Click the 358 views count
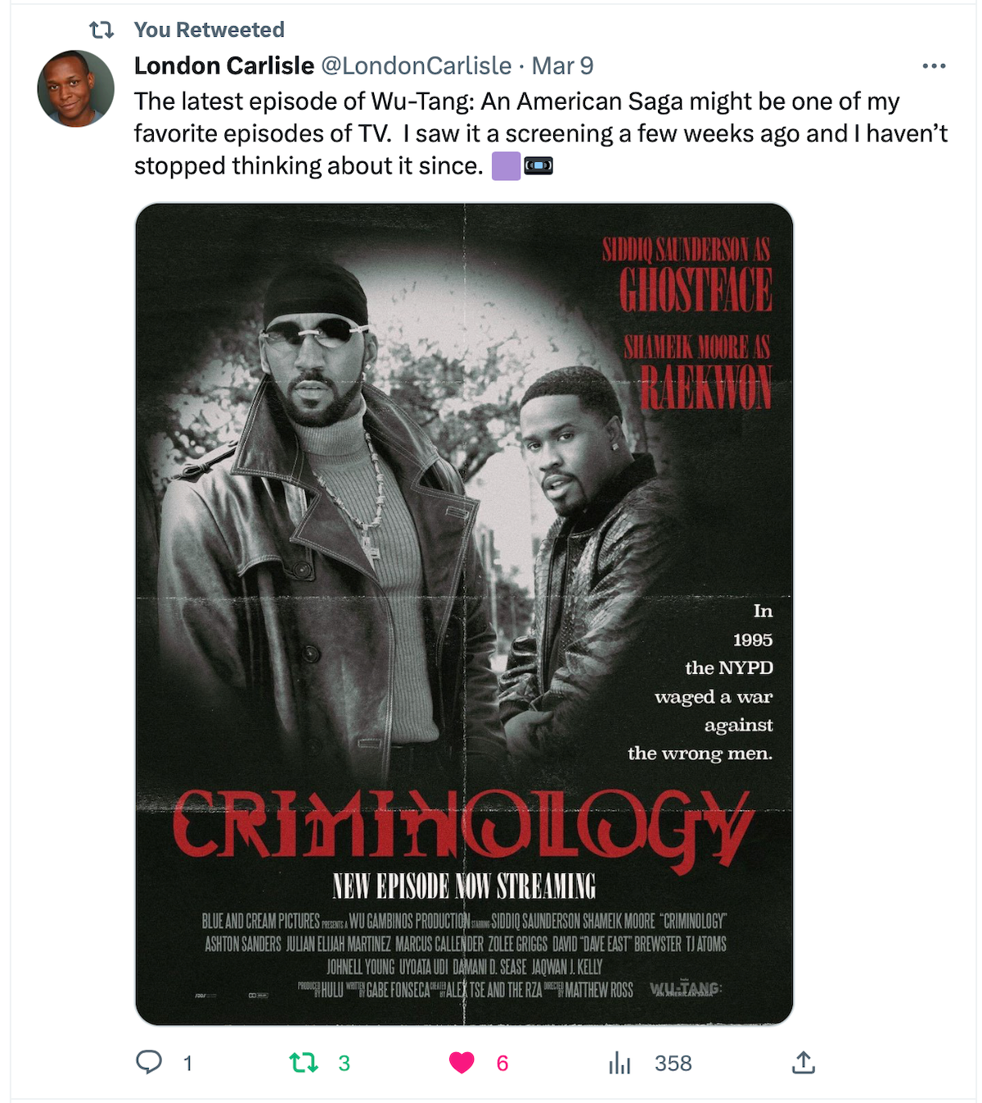This screenshot has width=982, height=1103. pos(673,1063)
